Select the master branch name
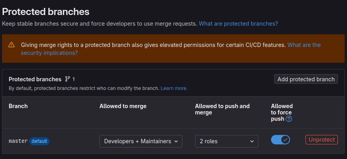347x159 pixels. 18,141
